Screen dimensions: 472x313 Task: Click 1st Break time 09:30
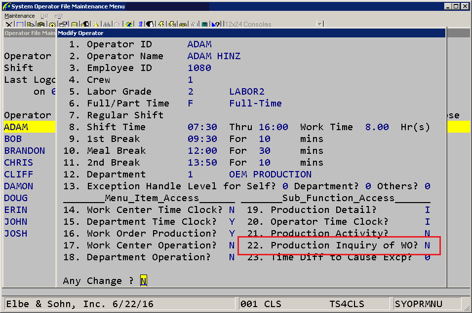coord(202,139)
